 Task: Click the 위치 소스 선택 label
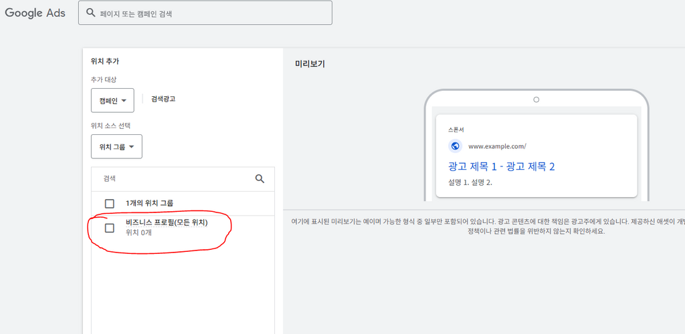tap(110, 126)
